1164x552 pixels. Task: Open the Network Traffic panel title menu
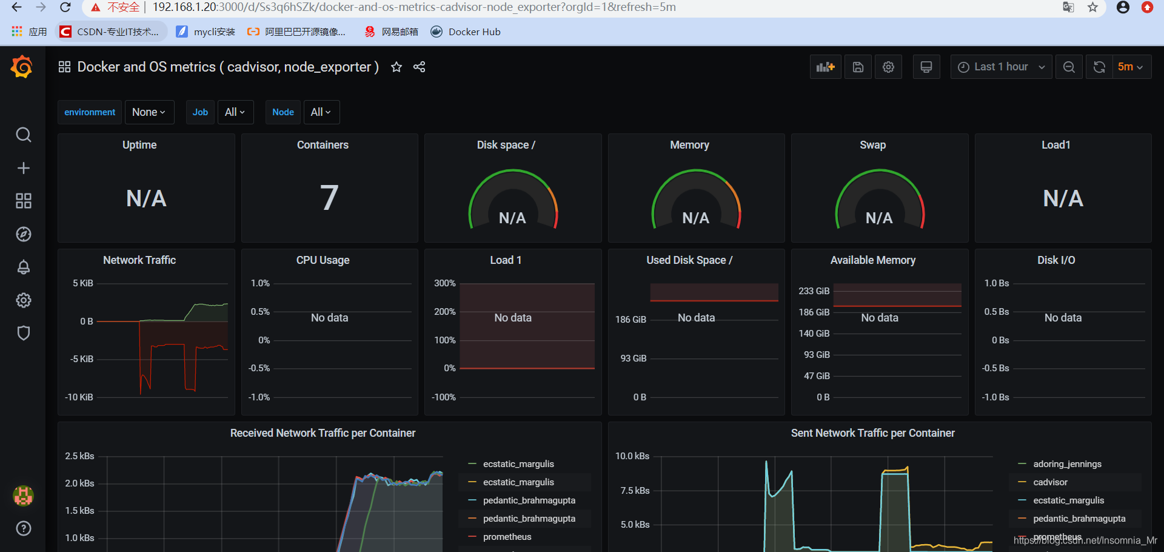(x=139, y=260)
